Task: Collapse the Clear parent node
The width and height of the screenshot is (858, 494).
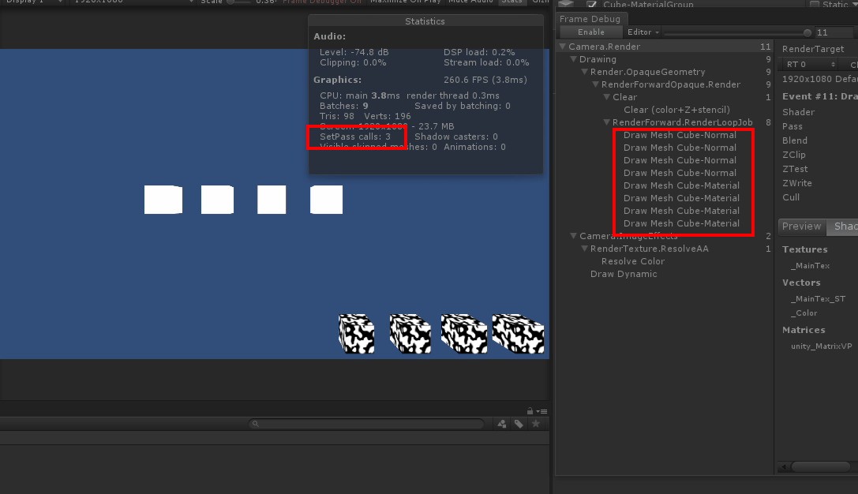Action: (606, 97)
